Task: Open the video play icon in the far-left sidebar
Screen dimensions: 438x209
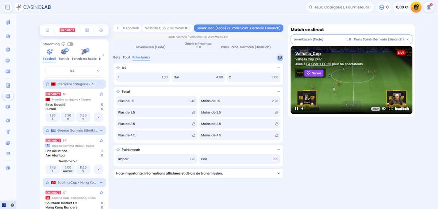Action: tap(8, 107)
